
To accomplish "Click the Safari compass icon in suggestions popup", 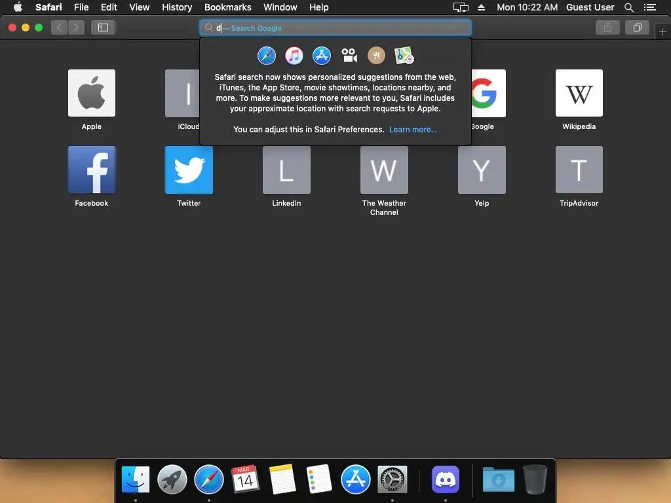I will tap(267, 56).
